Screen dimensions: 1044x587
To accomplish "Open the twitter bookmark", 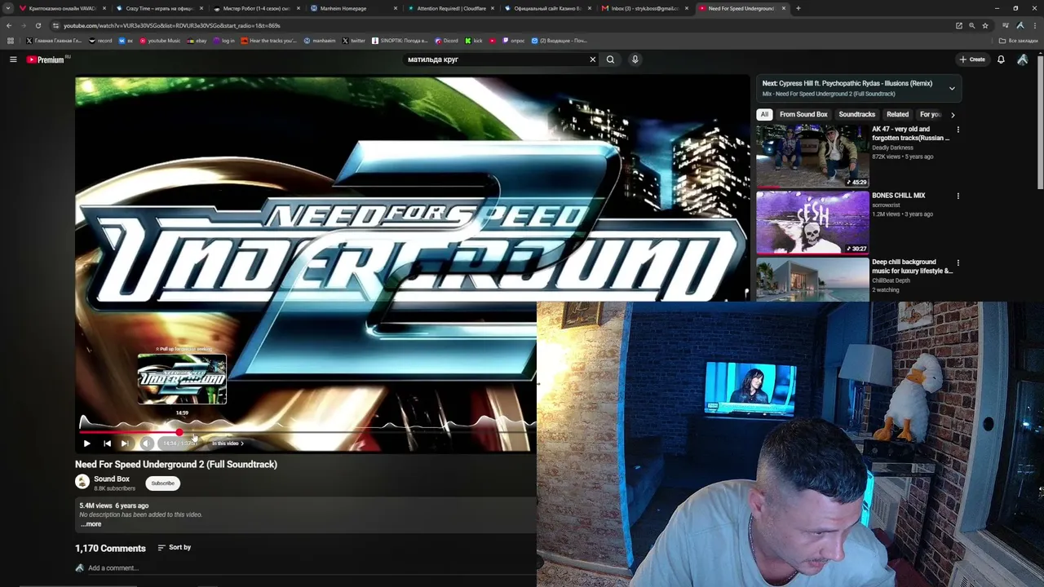I will click(353, 41).
